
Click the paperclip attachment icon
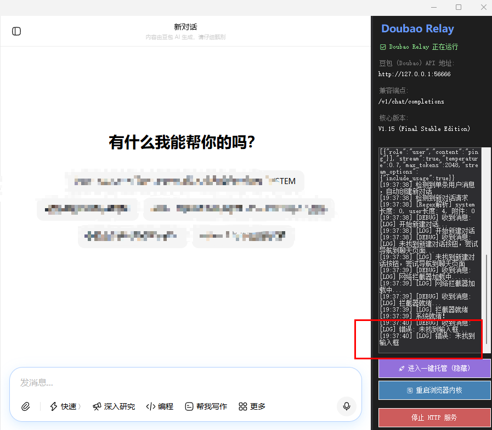point(25,406)
